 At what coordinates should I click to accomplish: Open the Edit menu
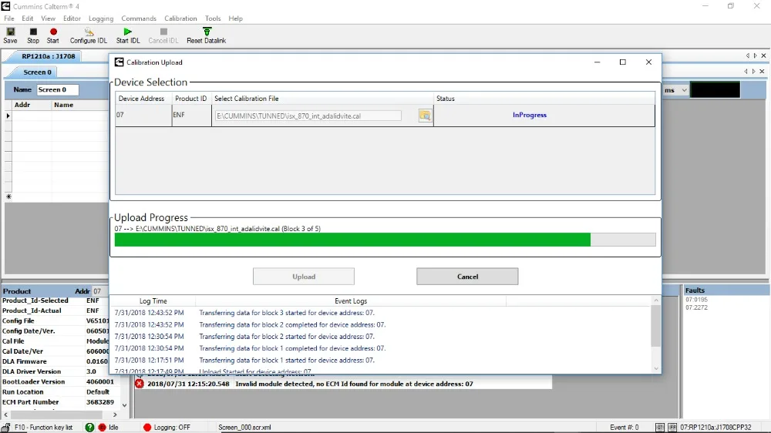coord(28,18)
